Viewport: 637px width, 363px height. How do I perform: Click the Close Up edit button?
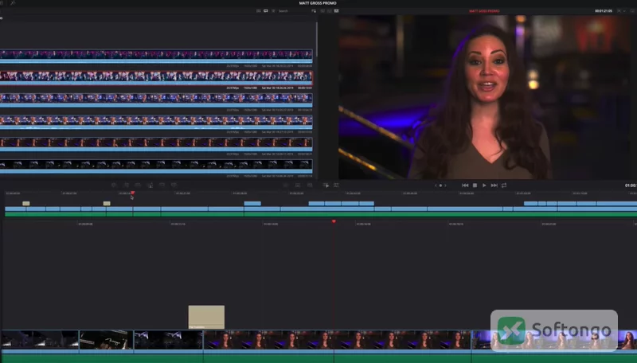(x=150, y=185)
